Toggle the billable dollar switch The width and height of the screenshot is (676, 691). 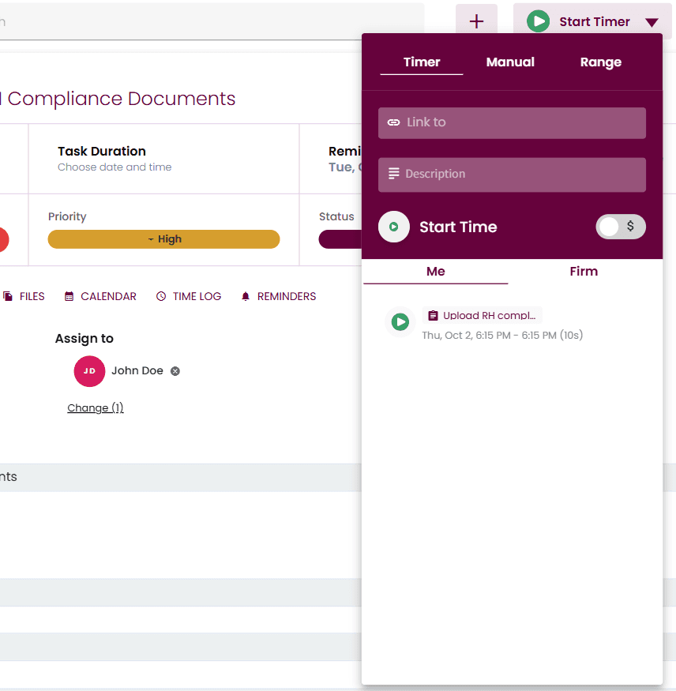point(621,227)
